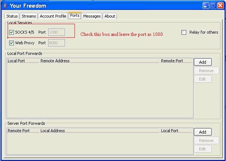Click Edit in Server Port Forwards
Screen dimensions: 226x161
coord(203,149)
